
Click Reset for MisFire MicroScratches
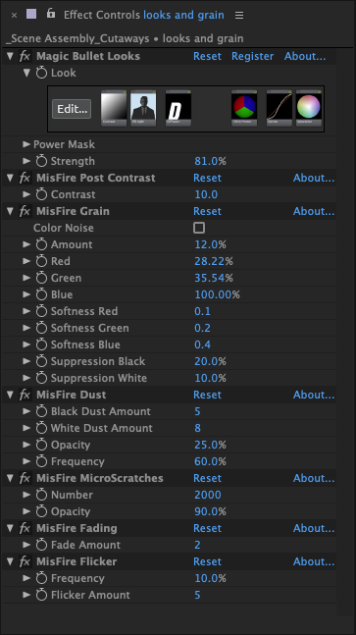click(207, 478)
